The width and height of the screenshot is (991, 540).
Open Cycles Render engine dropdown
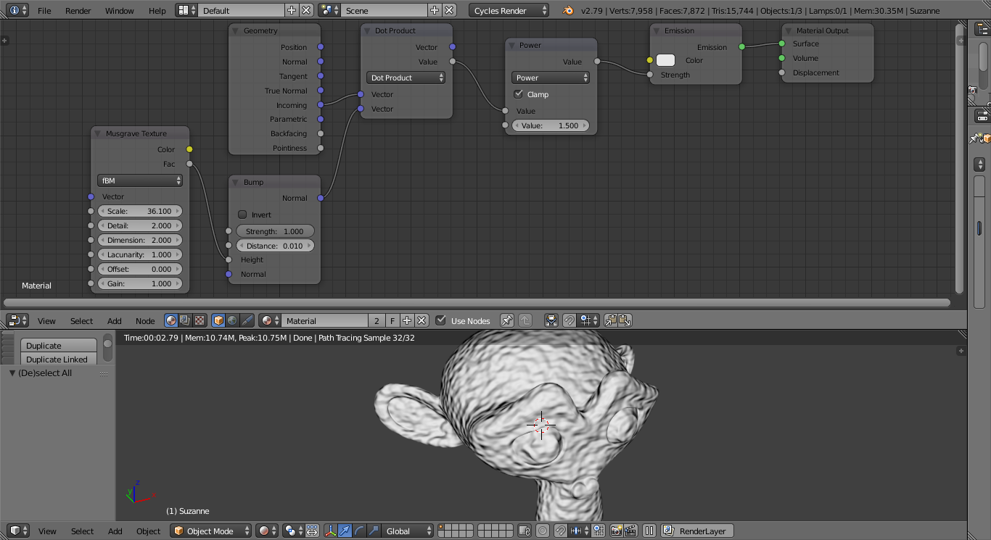[509, 10]
